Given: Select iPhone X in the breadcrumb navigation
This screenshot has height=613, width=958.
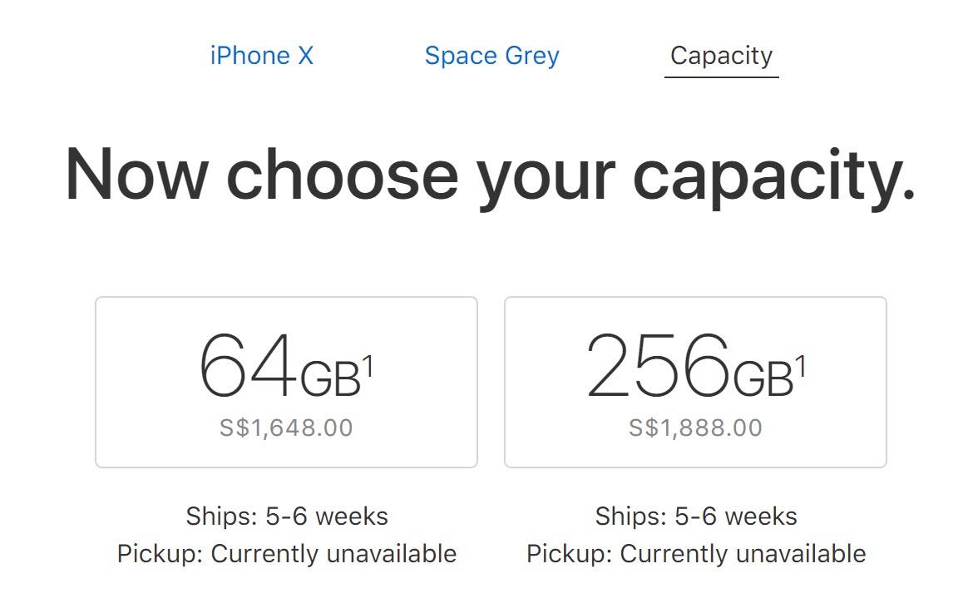Looking at the screenshot, I should point(261,55).
